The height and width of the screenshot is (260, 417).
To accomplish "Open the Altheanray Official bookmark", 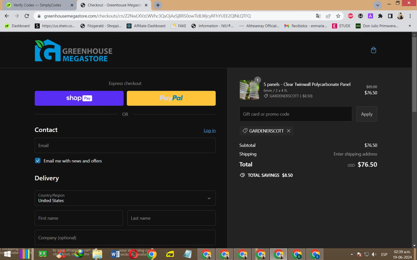I will (259, 26).
